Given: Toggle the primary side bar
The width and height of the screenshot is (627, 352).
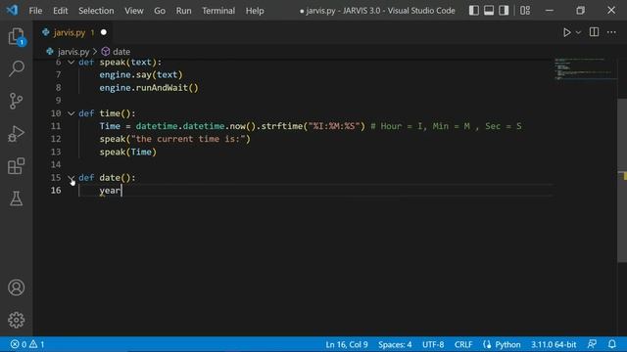Looking at the screenshot, I should (474, 11).
